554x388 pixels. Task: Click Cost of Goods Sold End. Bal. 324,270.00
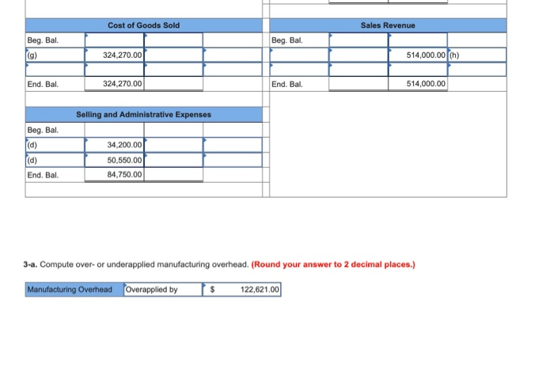pyautogui.click(x=114, y=84)
